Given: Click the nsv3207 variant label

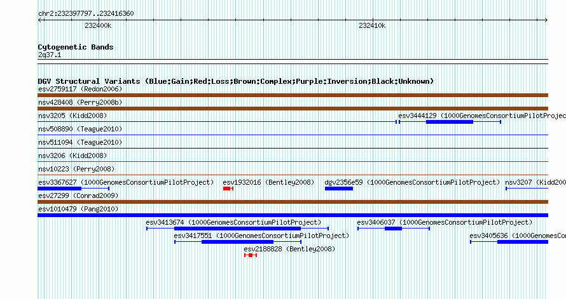Looking at the screenshot, I should point(535,182).
